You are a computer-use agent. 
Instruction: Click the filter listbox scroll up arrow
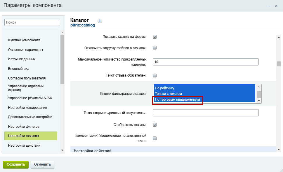(259, 87)
